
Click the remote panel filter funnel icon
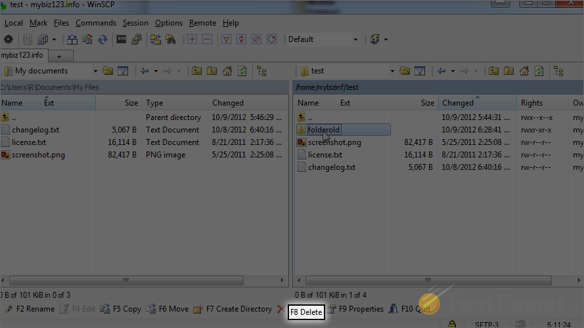pyautogui.click(x=420, y=71)
